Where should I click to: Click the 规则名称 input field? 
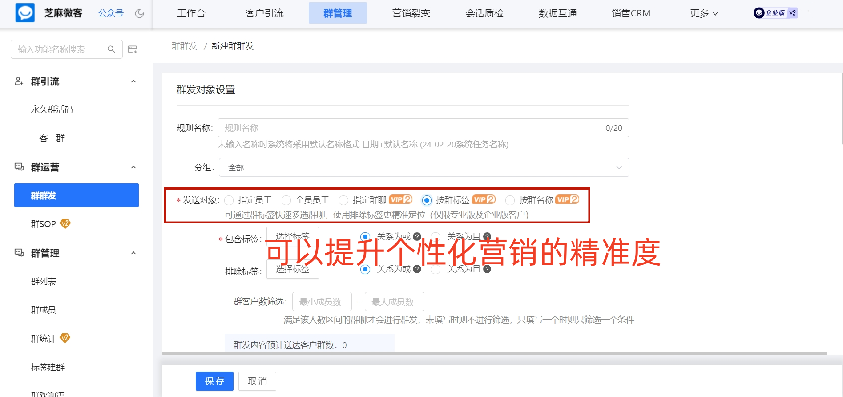[423, 128]
